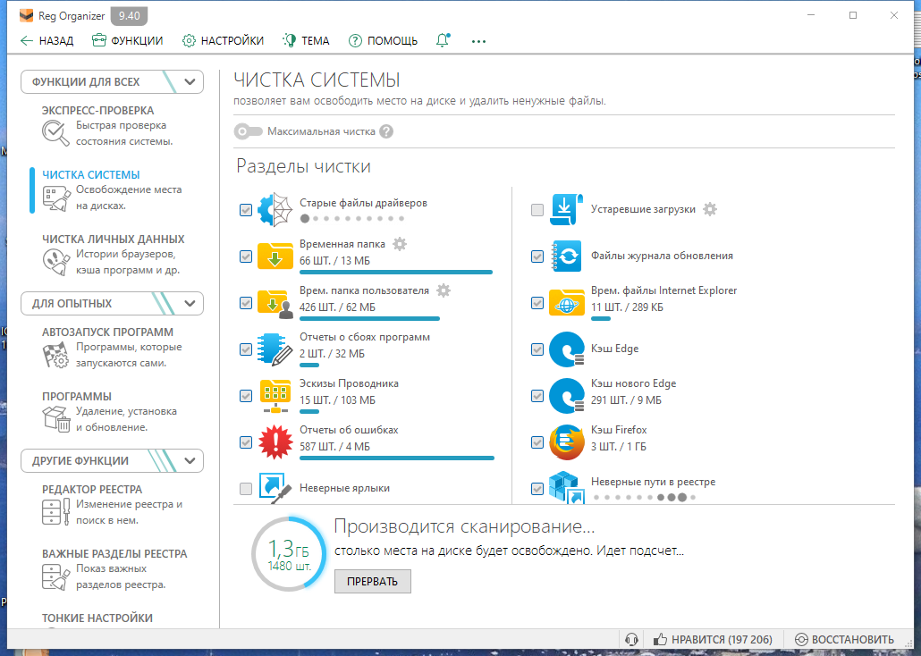The width and height of the screenshot is (921, 656).
Task: Open notifications bell icon
Action: (443, 40)
